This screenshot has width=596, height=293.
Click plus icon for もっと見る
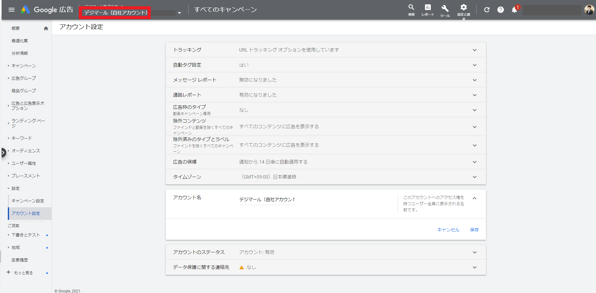[8, 272]
